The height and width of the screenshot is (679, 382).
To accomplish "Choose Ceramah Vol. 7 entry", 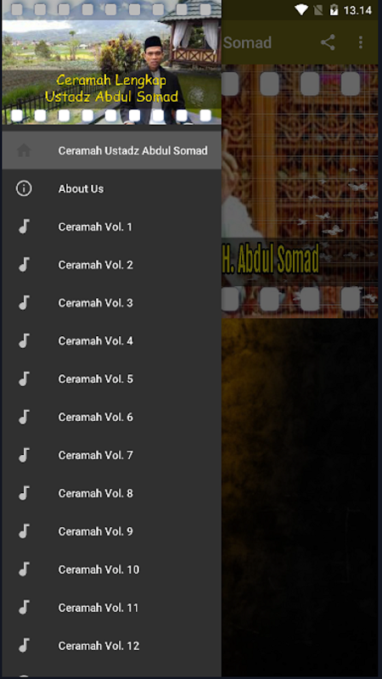I will [111, 455].
